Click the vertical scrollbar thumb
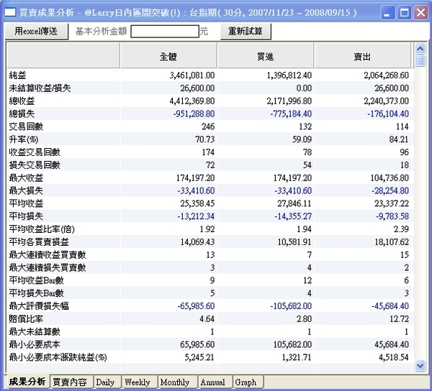Image resolution: width=432 pixels, height=391 pixels. (420, 60)
